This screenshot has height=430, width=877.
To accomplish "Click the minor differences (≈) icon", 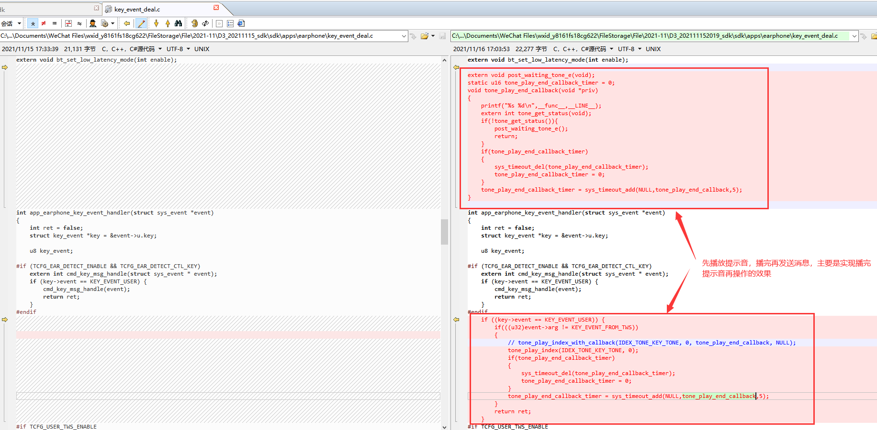I will coord(79,23).
